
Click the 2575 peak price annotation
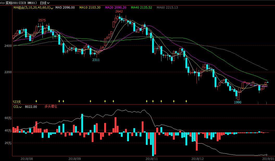tap(42, 20)
